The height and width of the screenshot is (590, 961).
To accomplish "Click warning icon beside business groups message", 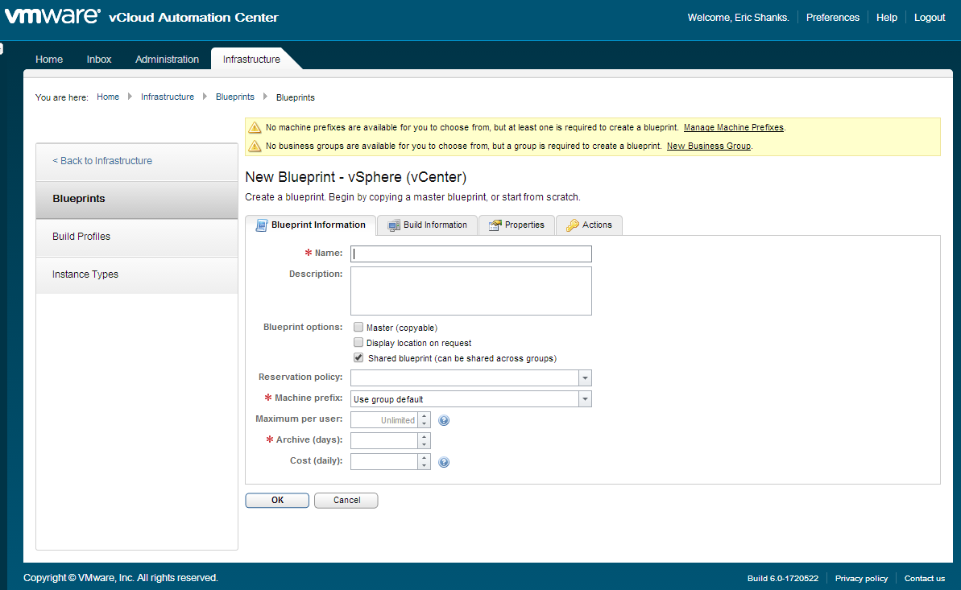I will [x=255, y=146].
